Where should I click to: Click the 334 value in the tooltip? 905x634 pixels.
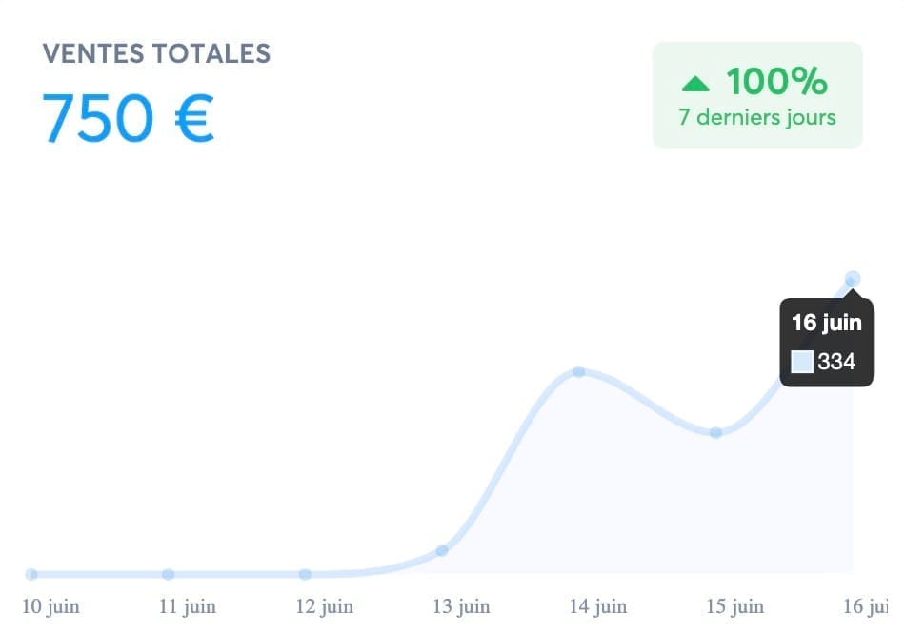[x=836, y=362]
